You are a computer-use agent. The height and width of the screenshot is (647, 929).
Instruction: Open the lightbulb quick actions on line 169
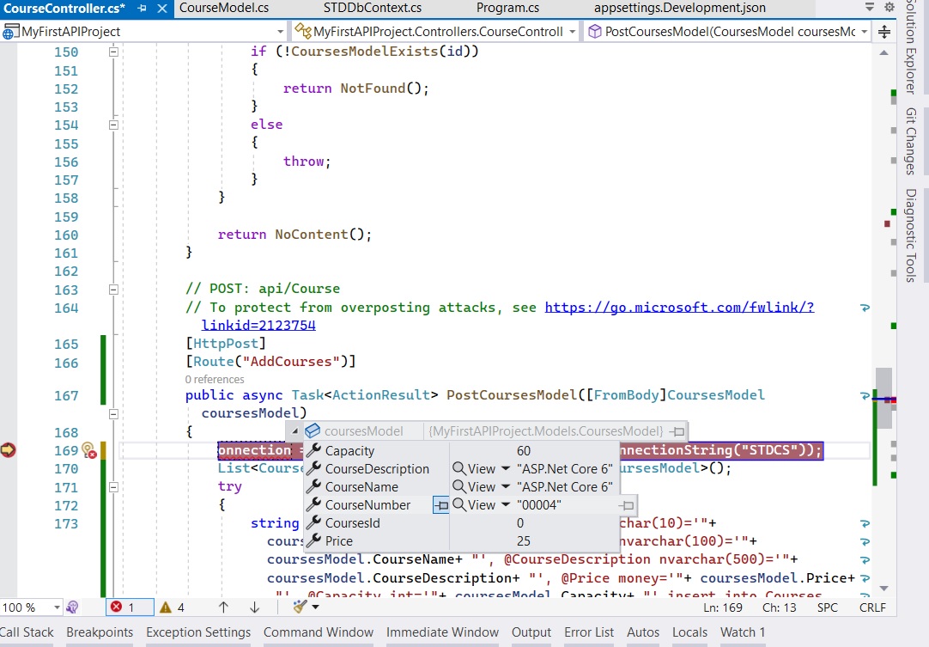click(89, 450)
